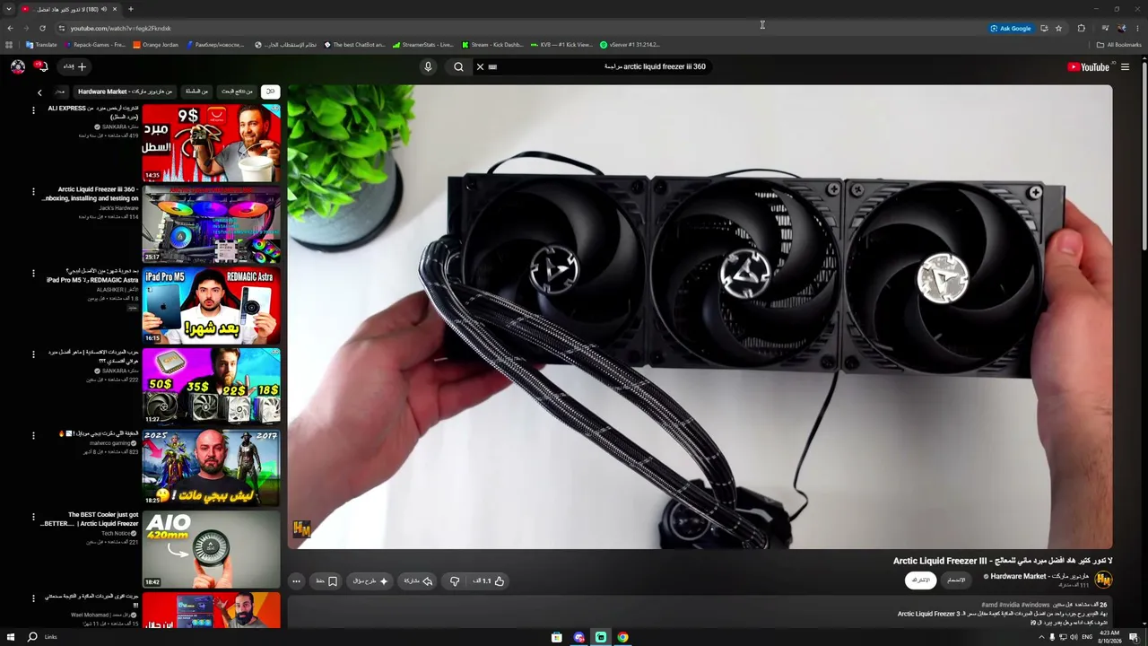Open 'The BEST Cooler just got BETTER' title
The width and height of the screenshot is (1148, 646).
[x=90, y=519]
